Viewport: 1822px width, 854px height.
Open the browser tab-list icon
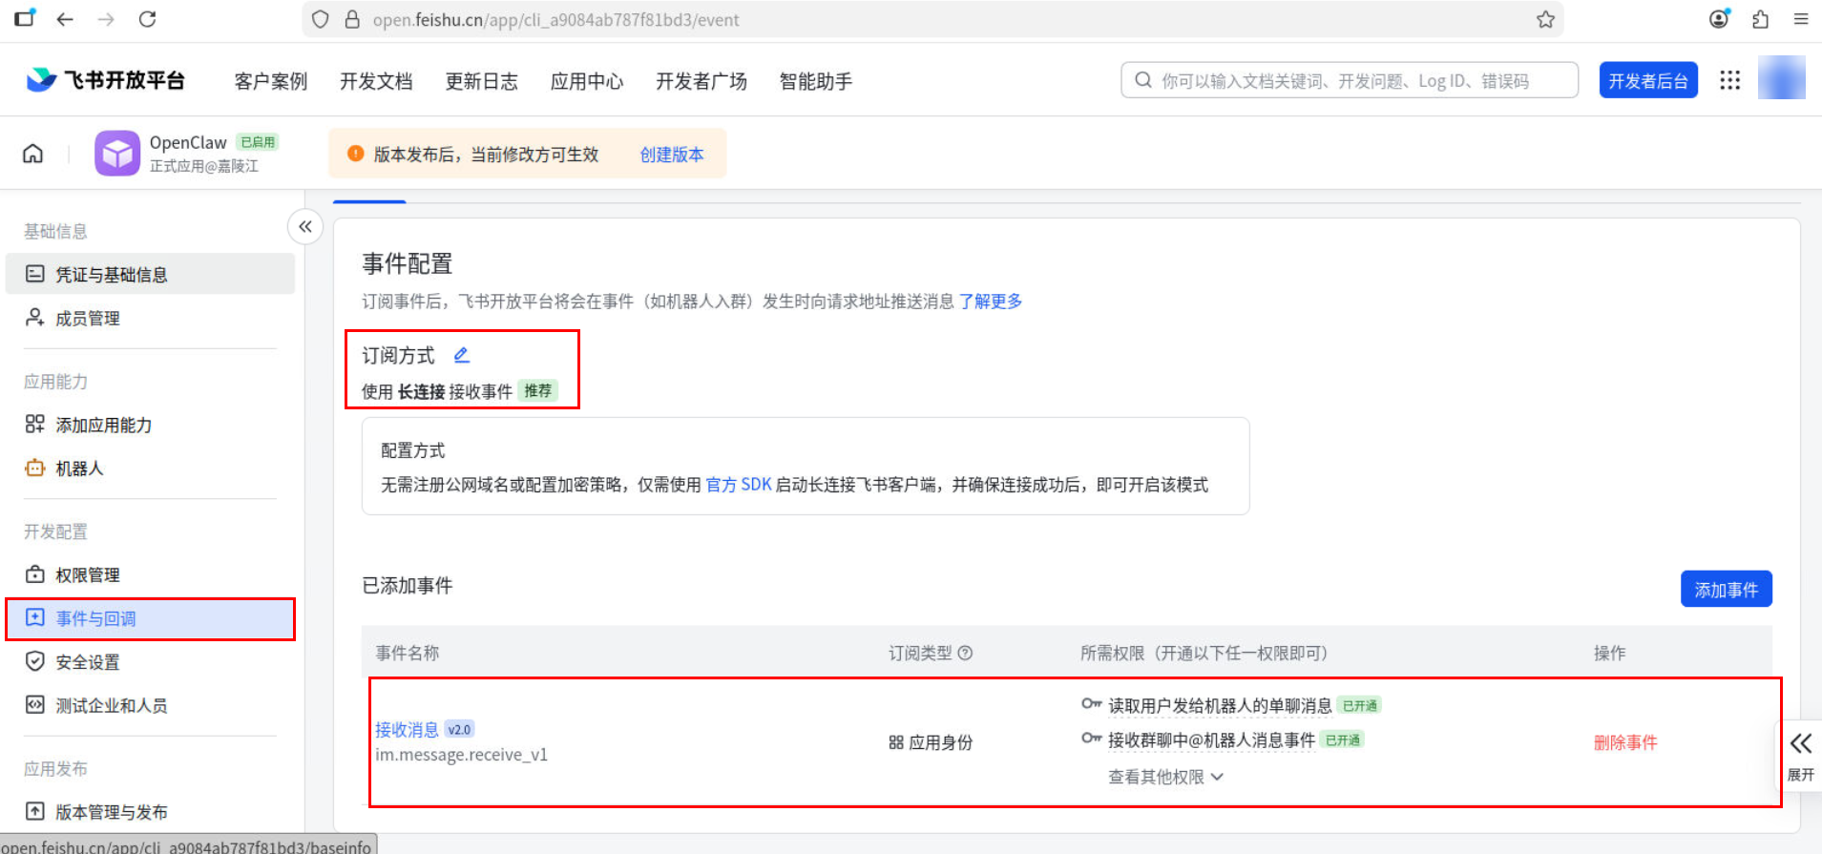(x=25, y=18)
